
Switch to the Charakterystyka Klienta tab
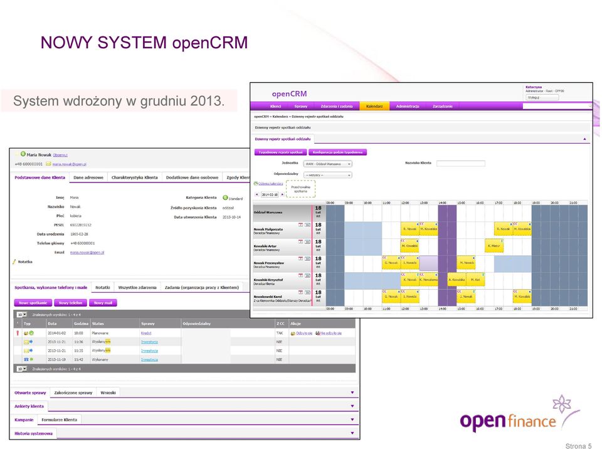tap(134, 177)
